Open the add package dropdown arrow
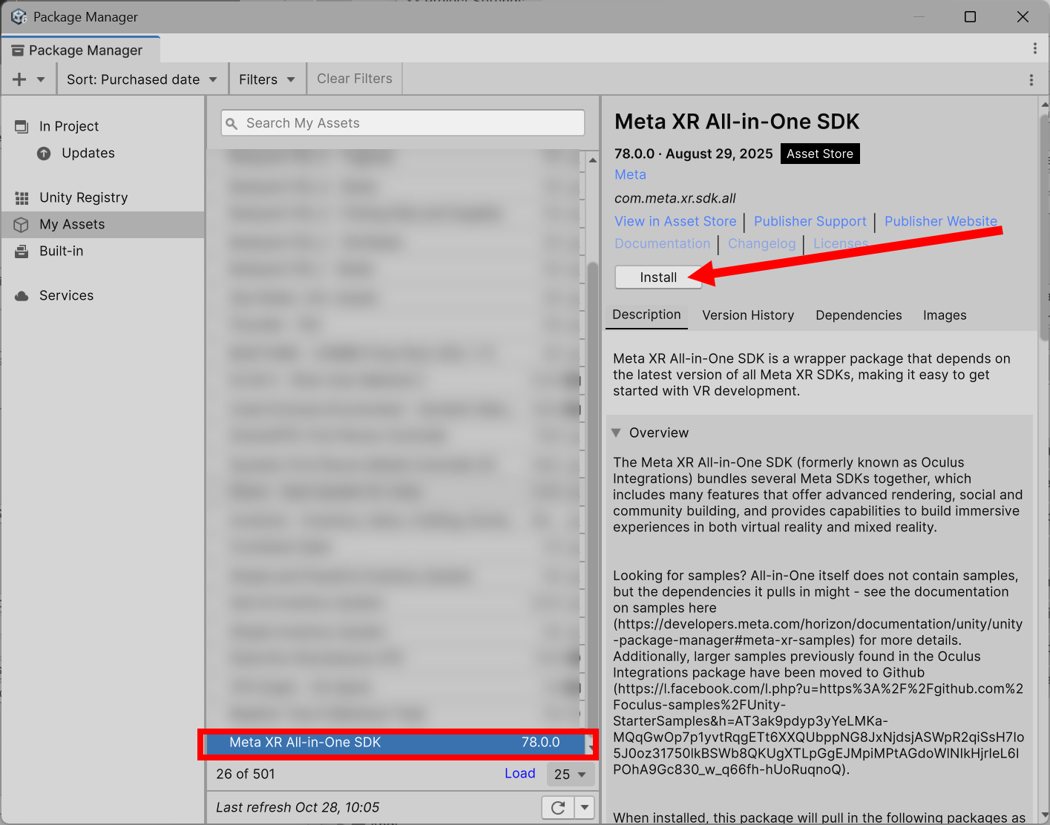The height and width of the screenshot is (825, 1050). tap(41, 79)
